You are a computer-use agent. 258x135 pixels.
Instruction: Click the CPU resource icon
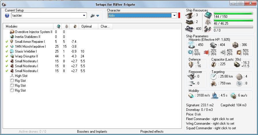[208, 15]
